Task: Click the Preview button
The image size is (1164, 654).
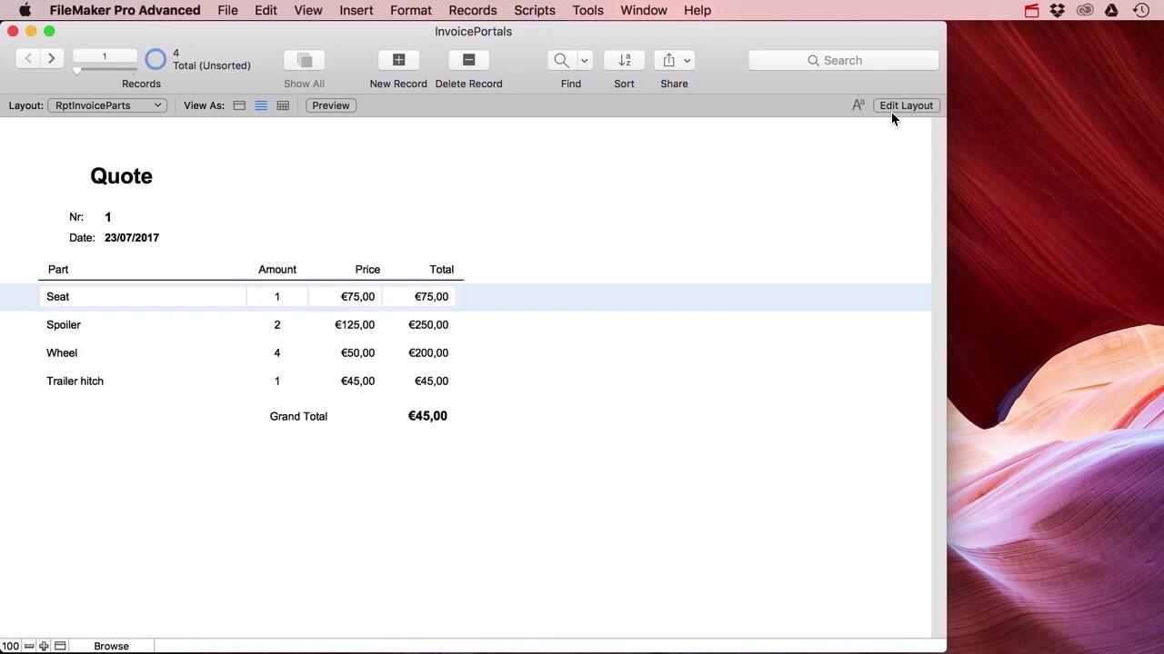Action: tap(331, 105)
